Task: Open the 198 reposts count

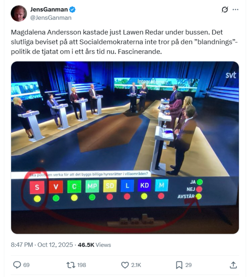Action: pos(82,265)
